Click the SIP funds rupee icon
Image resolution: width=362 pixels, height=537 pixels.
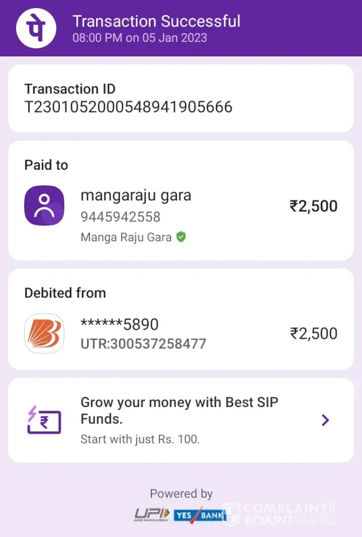(x=44, y=419)
